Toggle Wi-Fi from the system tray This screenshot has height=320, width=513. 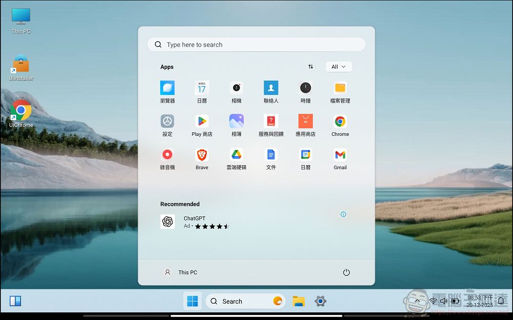(432, 301)
